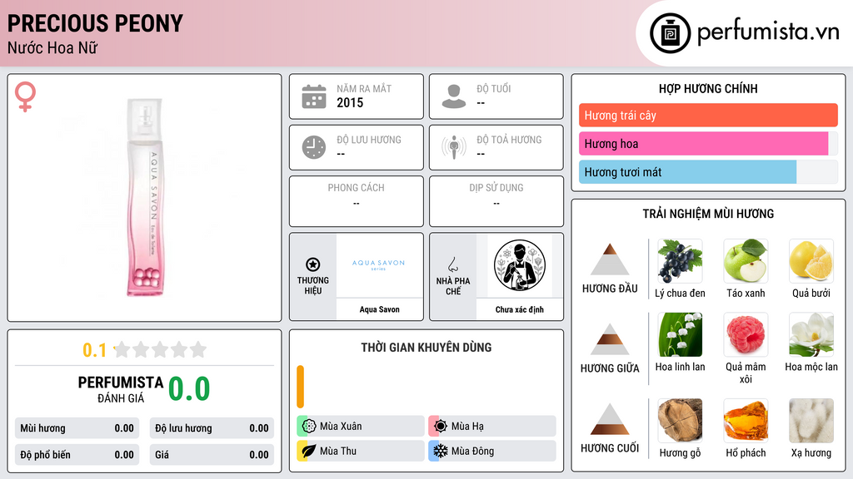Click the flower icon for Mùa Xuân

pos(309,426)
